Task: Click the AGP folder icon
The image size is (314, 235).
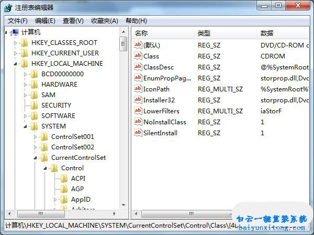Action: pos(64,189)
